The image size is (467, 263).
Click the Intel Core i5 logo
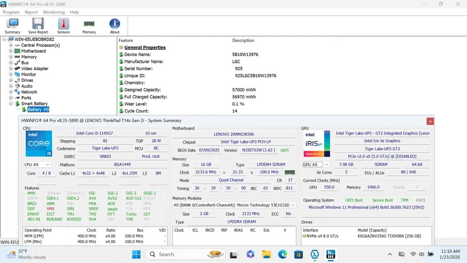(39, 143)
